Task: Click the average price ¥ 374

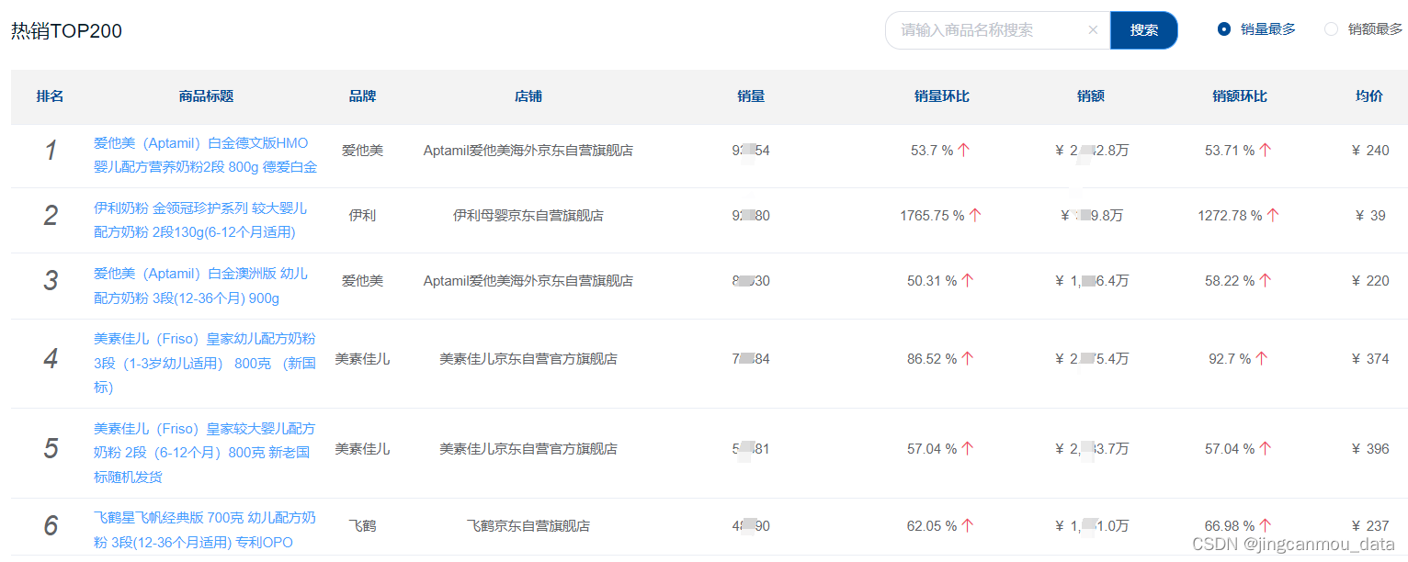Action: 1370,359
